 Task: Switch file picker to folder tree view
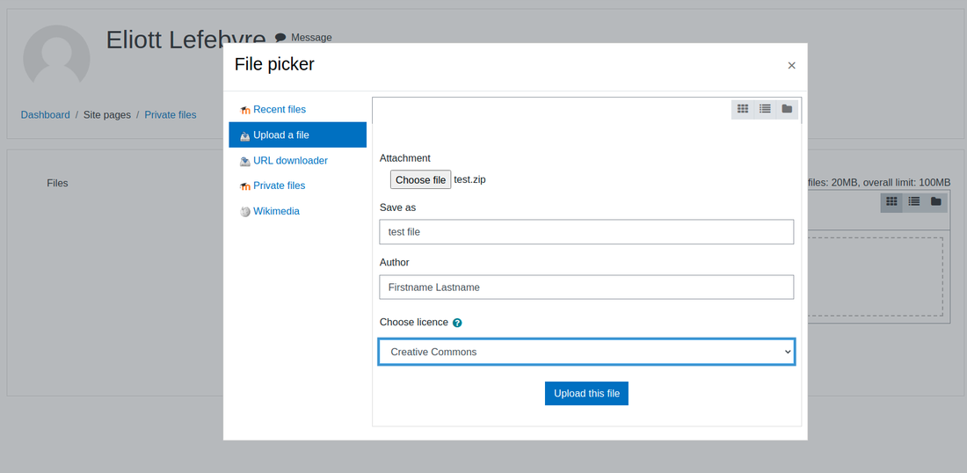[787, 109]
